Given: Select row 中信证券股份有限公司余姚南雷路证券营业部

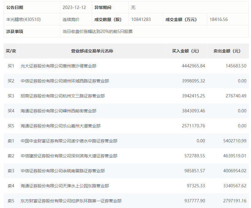Looking at the screenshot, I should (x=126, y=171).
